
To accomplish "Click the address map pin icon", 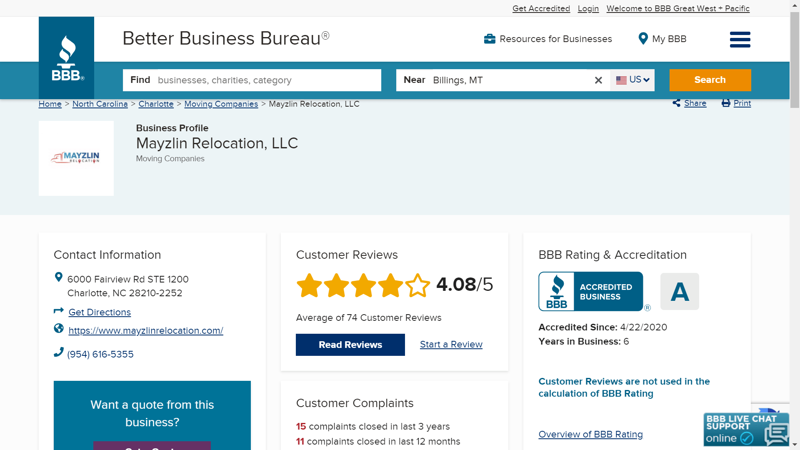I will [x=59, y=277].
